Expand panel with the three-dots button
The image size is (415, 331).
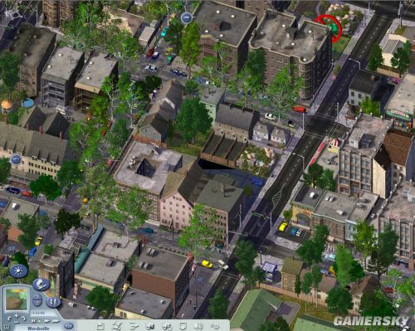tap(69, 326)
